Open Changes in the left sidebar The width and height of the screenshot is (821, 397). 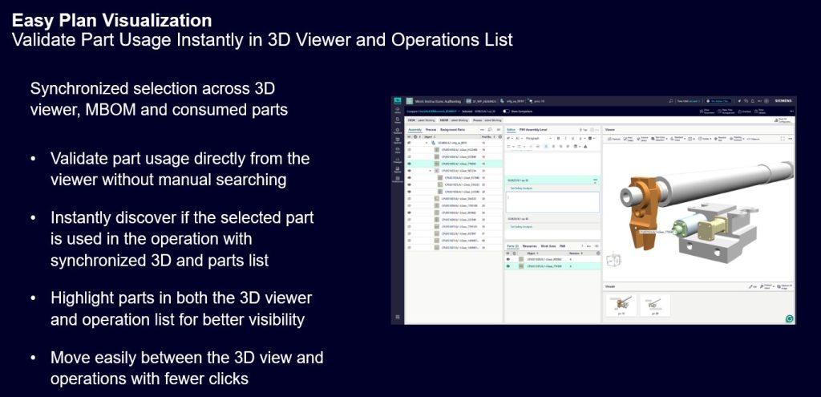point(398,160)
